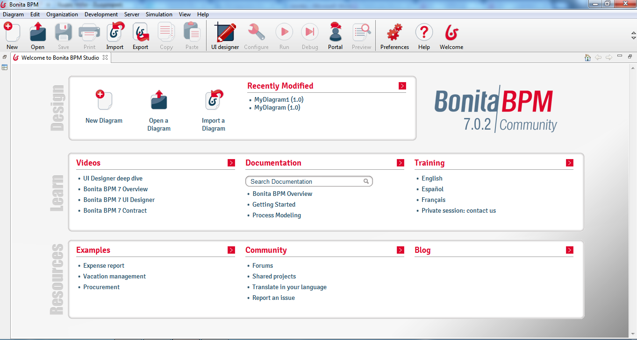Screen dimensions: 637x340
Task: Click the New Diagram icon in the Design panel
Action: (x=104, y=100)
